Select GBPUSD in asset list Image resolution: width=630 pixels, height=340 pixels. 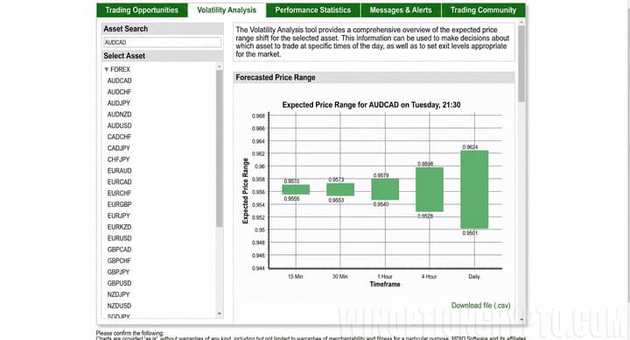pyautogui.click(x=119, y=284)
